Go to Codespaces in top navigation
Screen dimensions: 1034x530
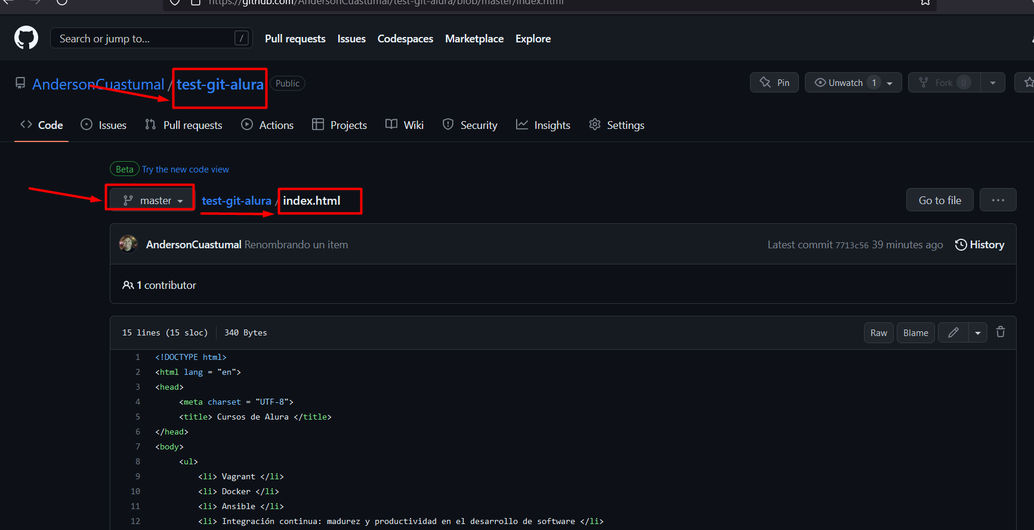point(405,39)
